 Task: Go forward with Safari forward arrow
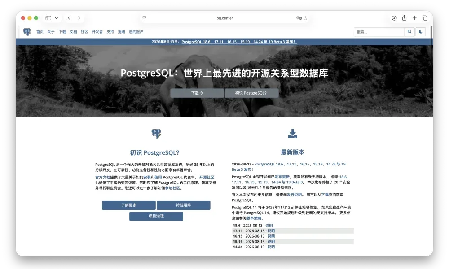pyautogui.click(x=79, y=18)
